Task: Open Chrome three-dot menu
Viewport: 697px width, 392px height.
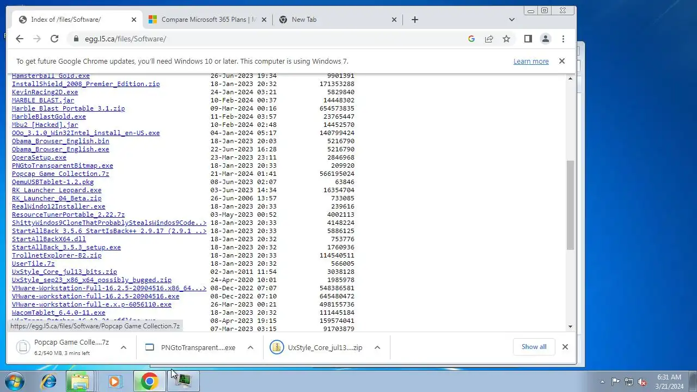Action: (563, 39)
